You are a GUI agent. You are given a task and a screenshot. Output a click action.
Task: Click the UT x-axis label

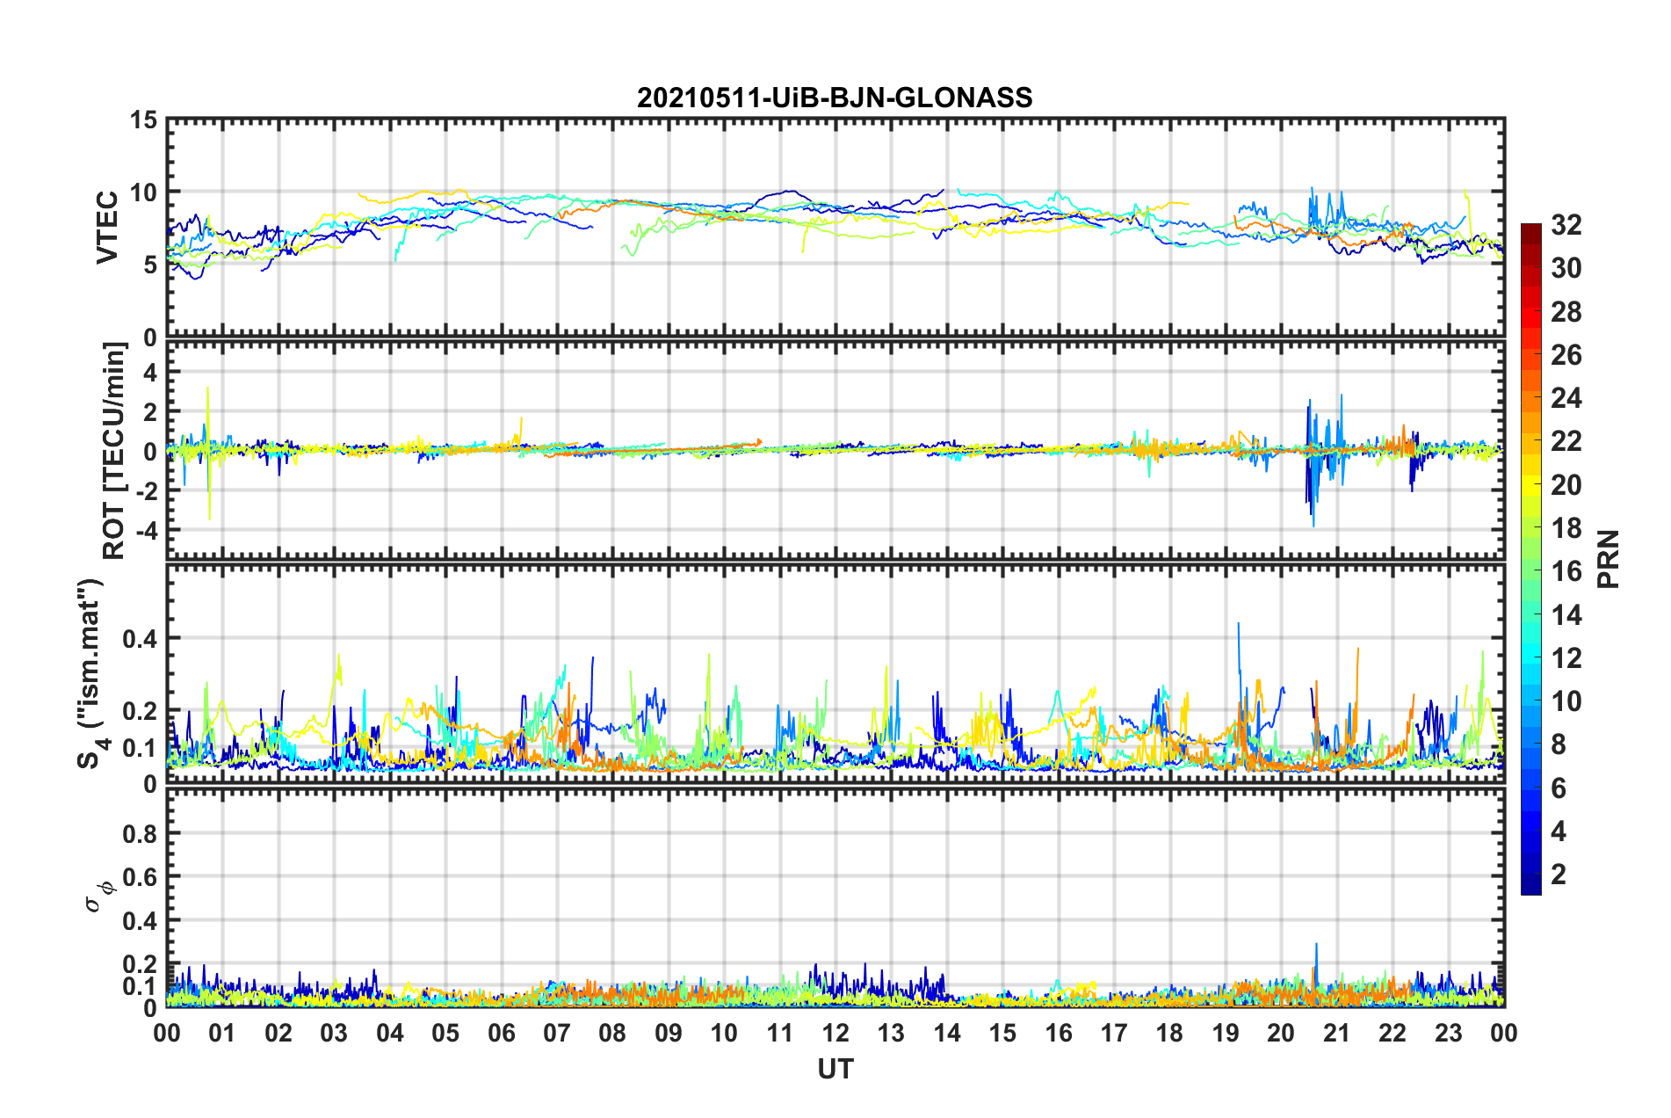(x=835, y=1069)
